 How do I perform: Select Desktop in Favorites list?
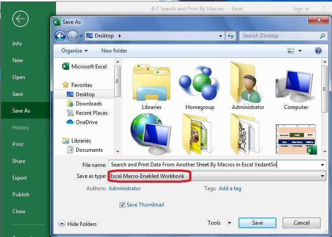pyautogui.click(x=84, y=94)
